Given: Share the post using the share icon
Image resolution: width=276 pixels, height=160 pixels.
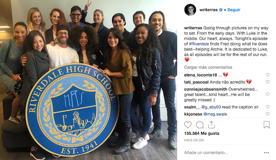Looking at the screenshot, I should click(211, 125).
